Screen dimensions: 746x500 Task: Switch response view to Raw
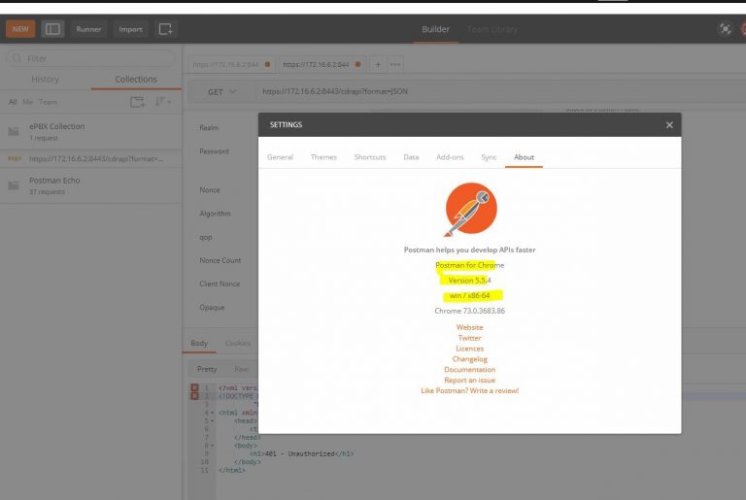point(241,369)
